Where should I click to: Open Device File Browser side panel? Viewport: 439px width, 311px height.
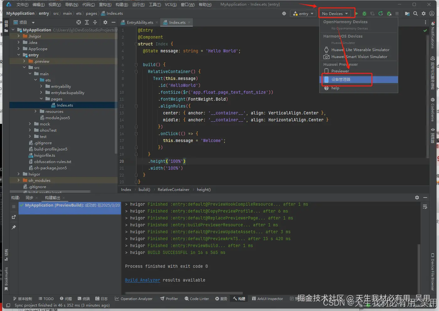click(x=433, y=272)
